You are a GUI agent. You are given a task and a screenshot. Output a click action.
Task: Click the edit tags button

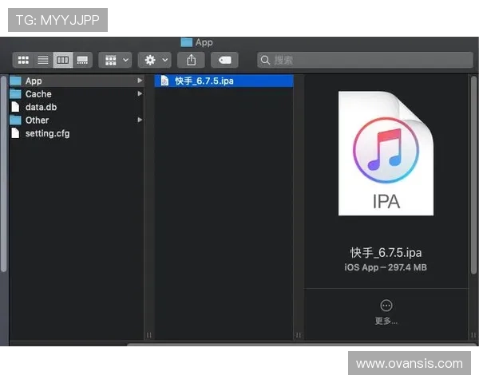(x=224, y=60)
